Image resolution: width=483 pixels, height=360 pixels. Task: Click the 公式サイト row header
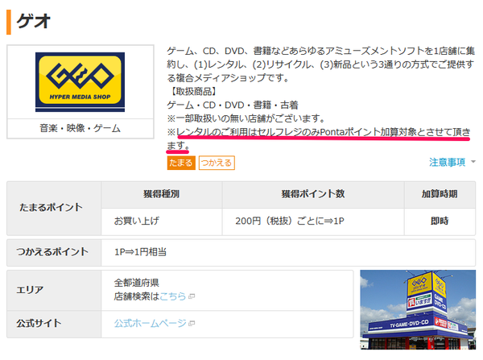54,324
